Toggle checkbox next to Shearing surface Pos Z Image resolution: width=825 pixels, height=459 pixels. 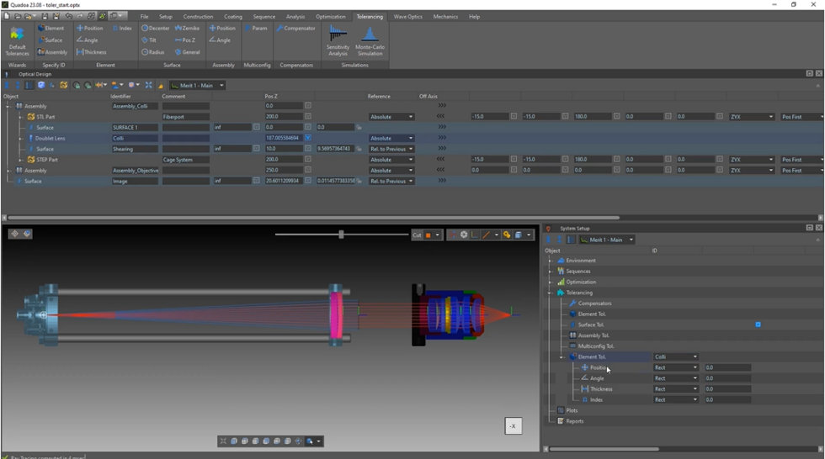click(307, 149)
